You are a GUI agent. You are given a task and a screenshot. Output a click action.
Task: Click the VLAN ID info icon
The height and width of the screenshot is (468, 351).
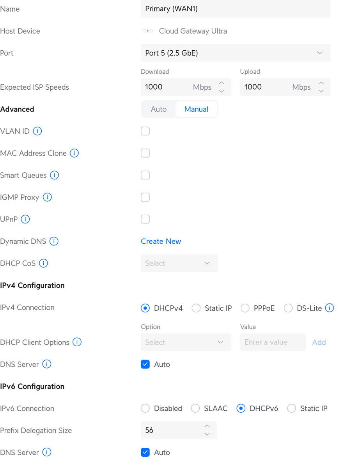(x=37, y=131)
